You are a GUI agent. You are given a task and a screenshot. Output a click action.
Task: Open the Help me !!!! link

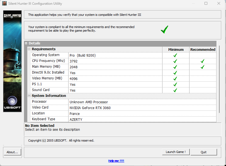coord(116,161)
